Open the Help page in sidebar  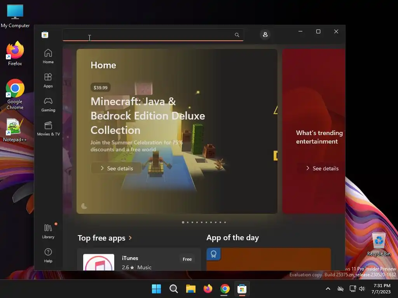click(48, 255)
